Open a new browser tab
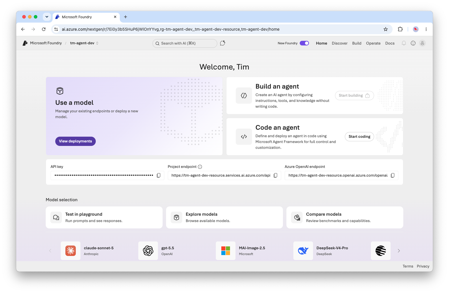 pyautogui.click(x=126, y=17)
